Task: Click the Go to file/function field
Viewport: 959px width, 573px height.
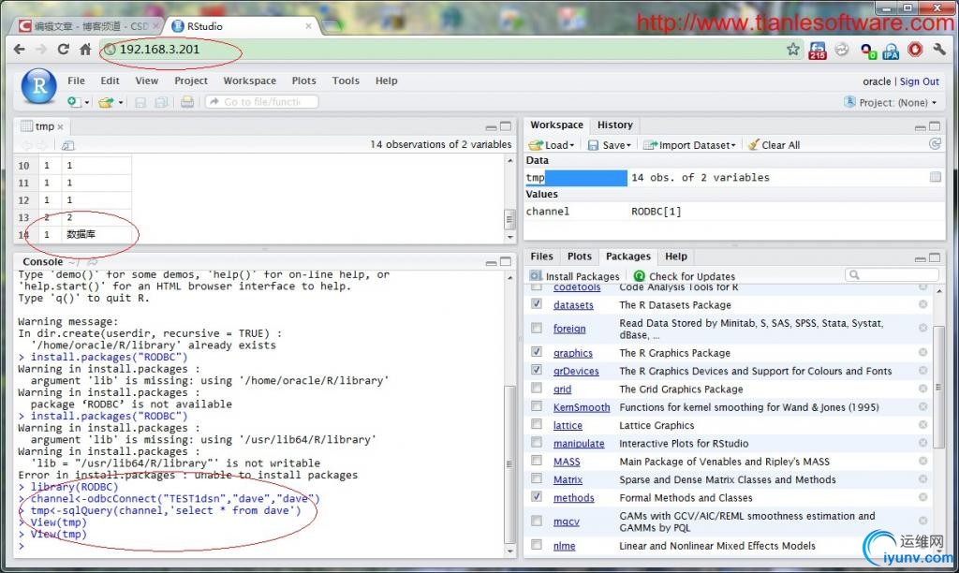Action: [262, 102]
